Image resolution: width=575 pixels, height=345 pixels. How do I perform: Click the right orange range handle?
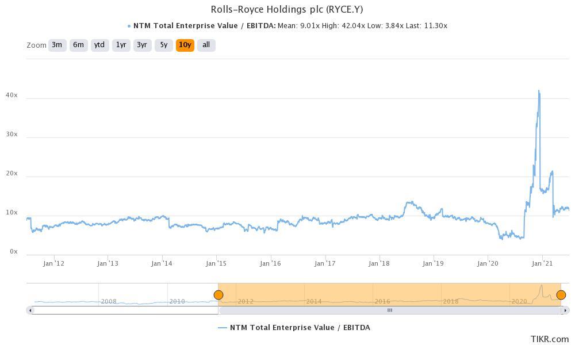click(x=561, y=296)
